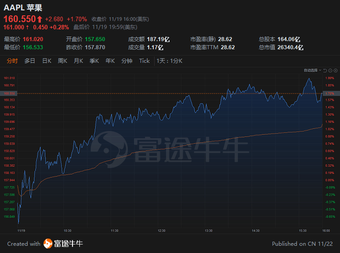The height and width of the screenshot is (253, 340).
Task: Click the 成交额 value 187.19亿
Action: [158, 39]
